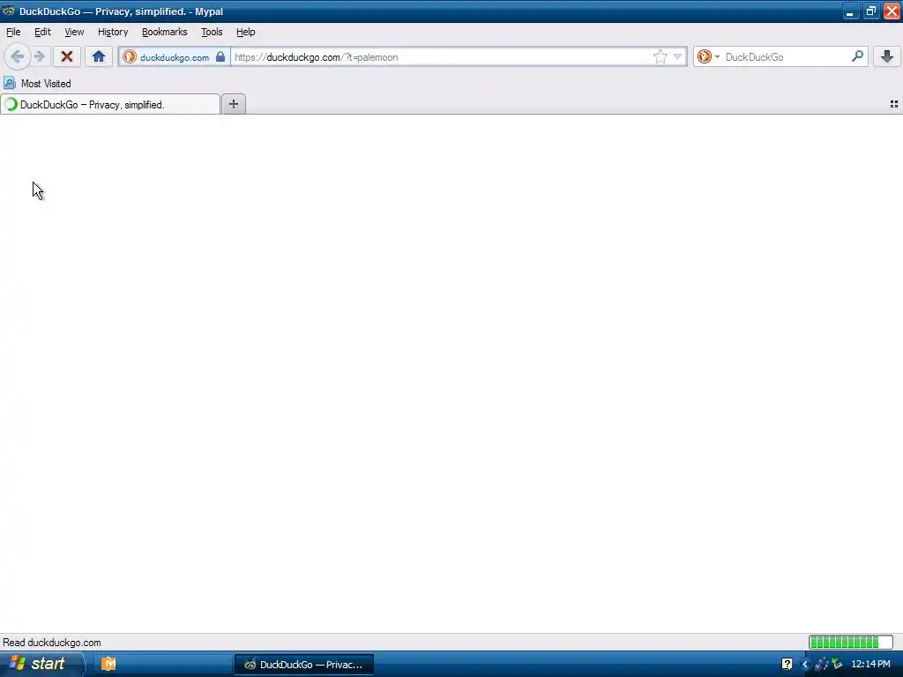Open the Edit menu

click(x=42, y=33)
